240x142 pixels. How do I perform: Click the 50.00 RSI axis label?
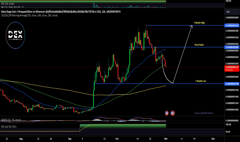click(228, 132)
